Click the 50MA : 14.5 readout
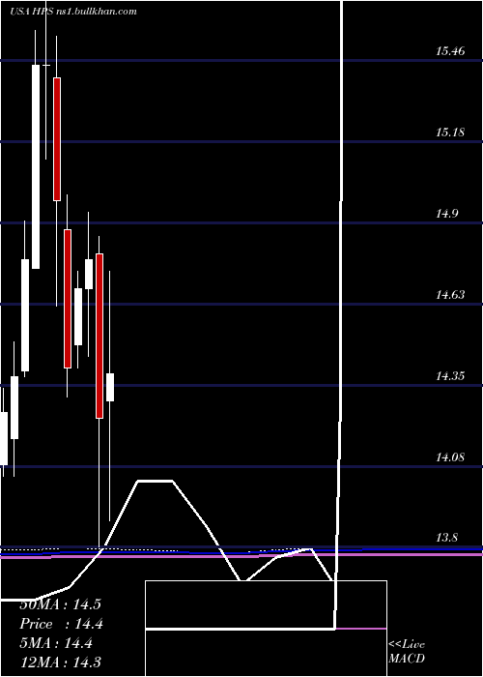 click(60, 604)
